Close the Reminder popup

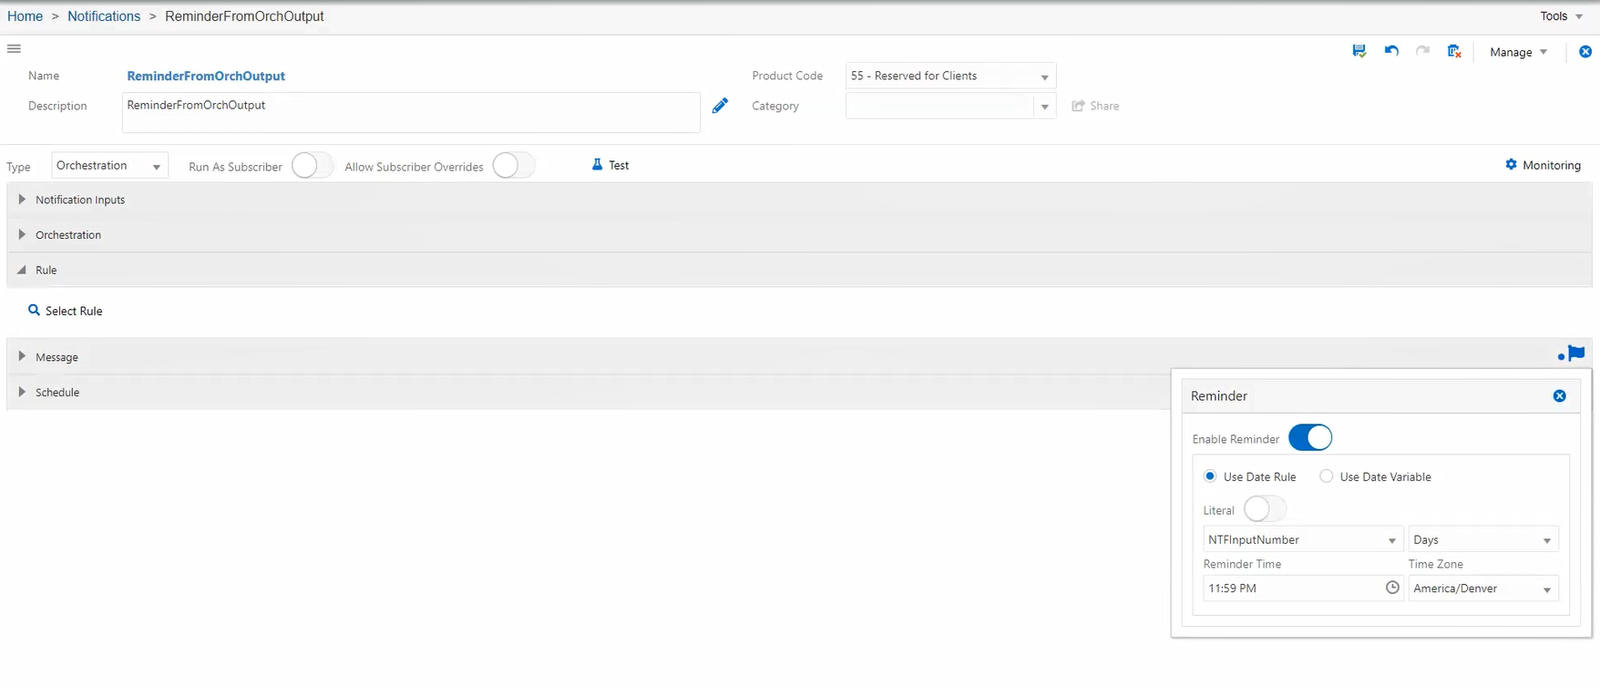[x=1560, y=396]
